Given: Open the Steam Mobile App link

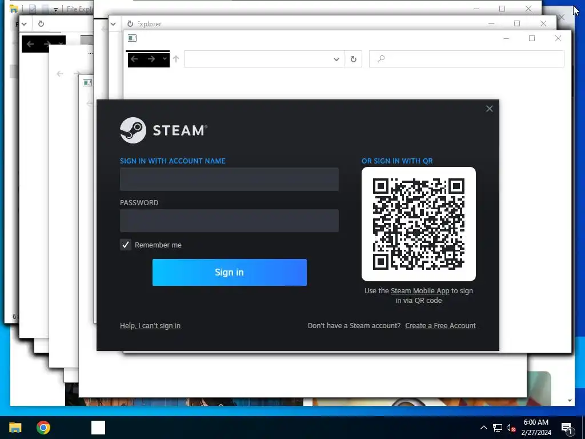Looking at the screenshot, I should coord(420,291).
